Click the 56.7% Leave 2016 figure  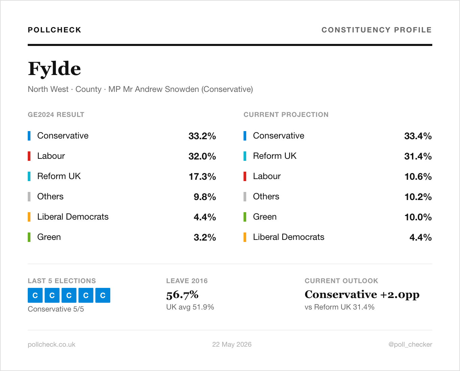pyautogui.click(x=182, y=295)
